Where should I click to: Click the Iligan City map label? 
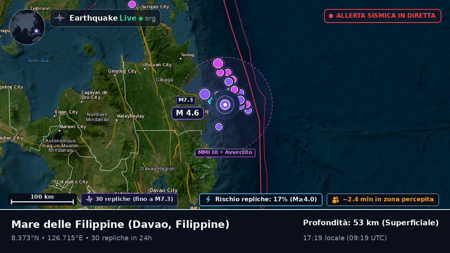66,112
